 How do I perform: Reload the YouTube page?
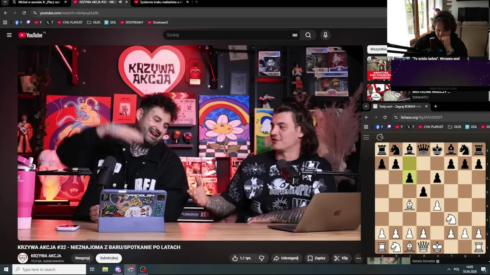[x=24, y=13]
